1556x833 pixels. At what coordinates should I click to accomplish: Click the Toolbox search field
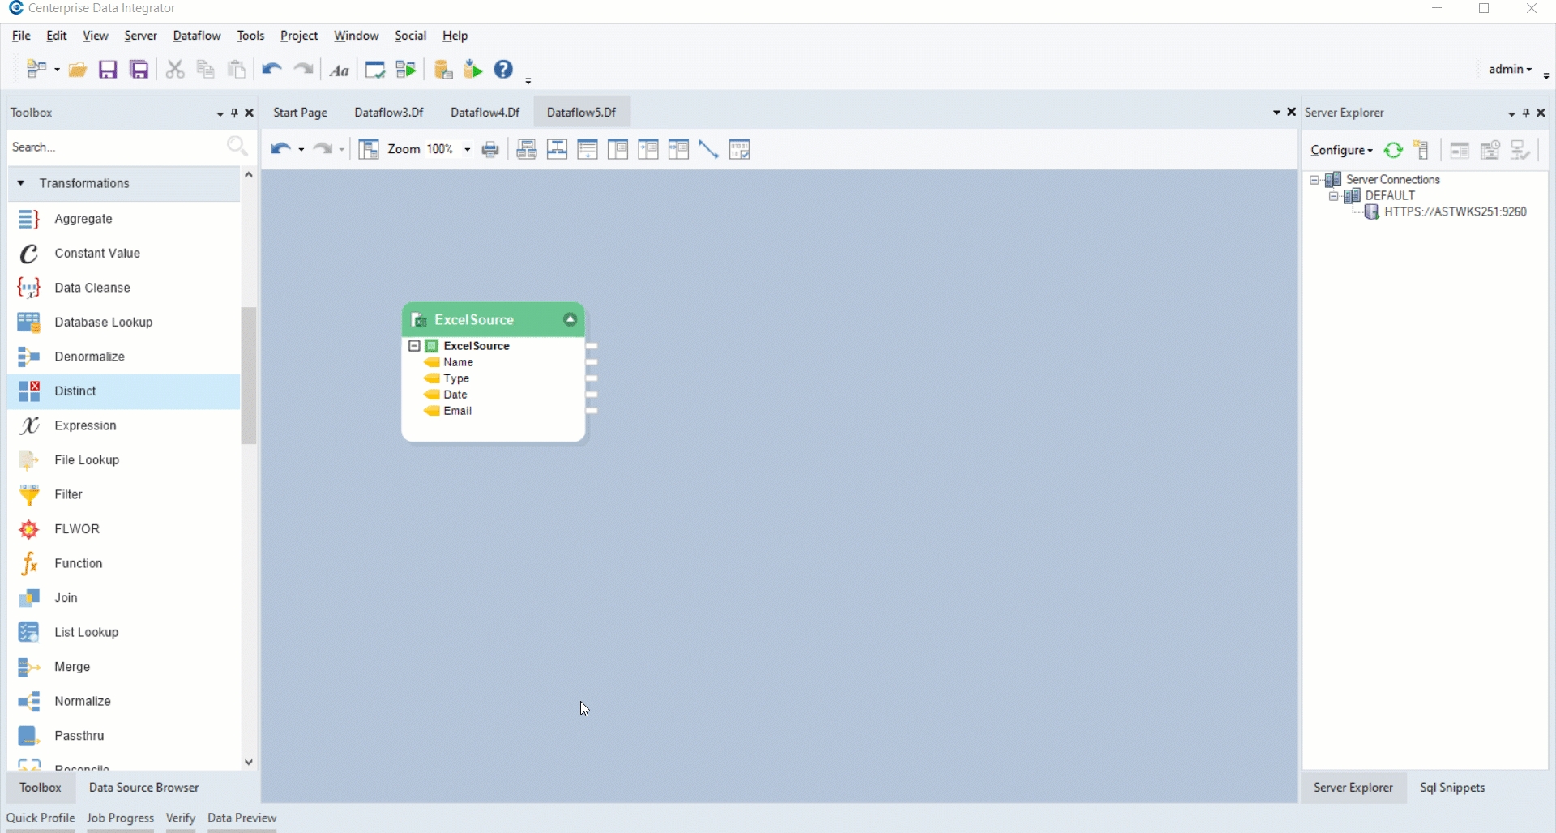click(x=113, y=147)
